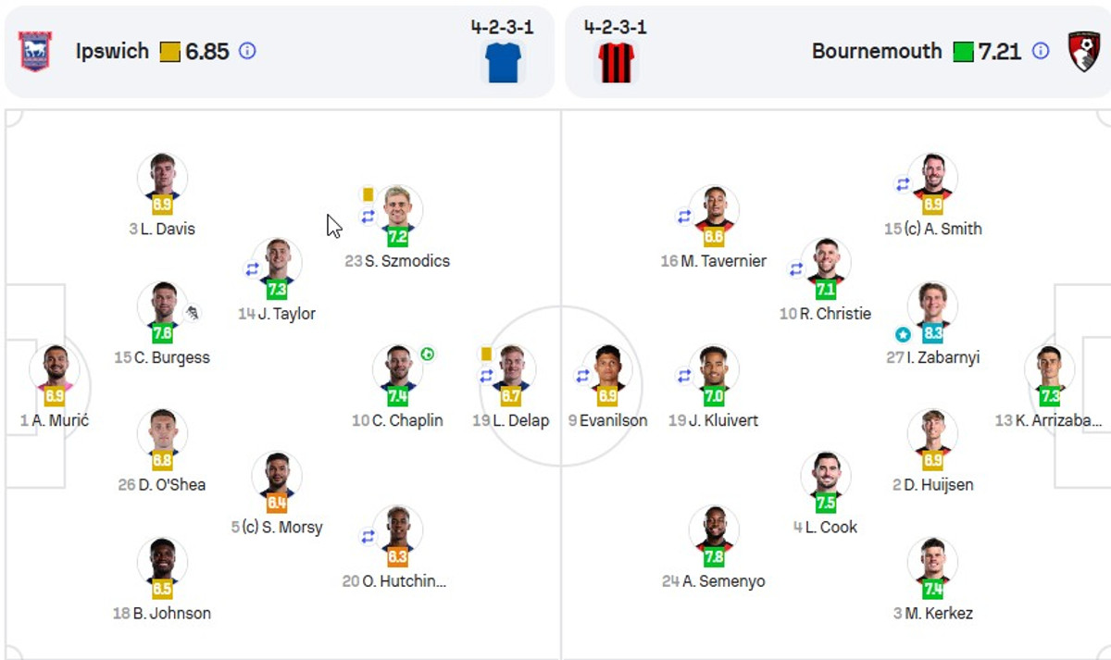
Task: Click the Bournemouth club crest
Action: point(1083,52)
